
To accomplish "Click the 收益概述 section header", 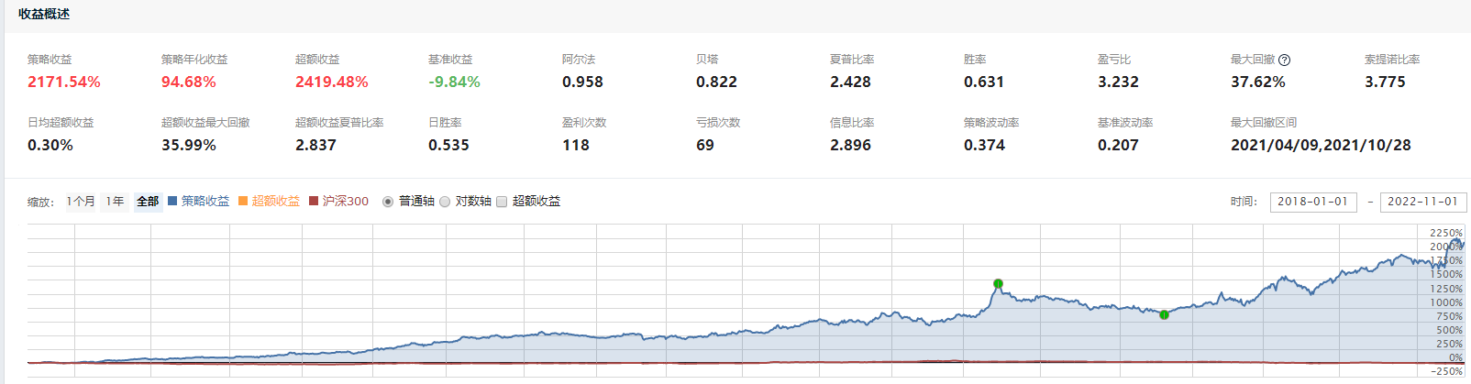I will pyautogui.click(x=44, y=14).
